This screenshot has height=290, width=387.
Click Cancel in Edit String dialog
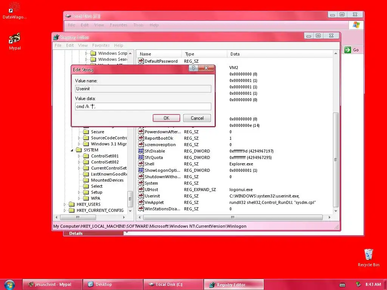(x=197, y=118)
